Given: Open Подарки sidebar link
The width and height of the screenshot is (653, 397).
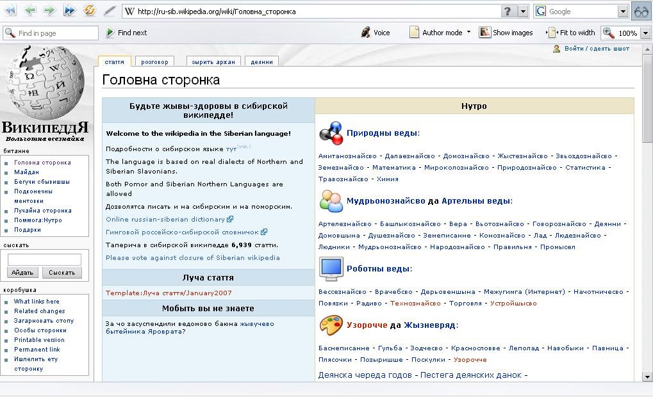Looking at the screenshot, I should pyautogui.click(x=28, y=230).
